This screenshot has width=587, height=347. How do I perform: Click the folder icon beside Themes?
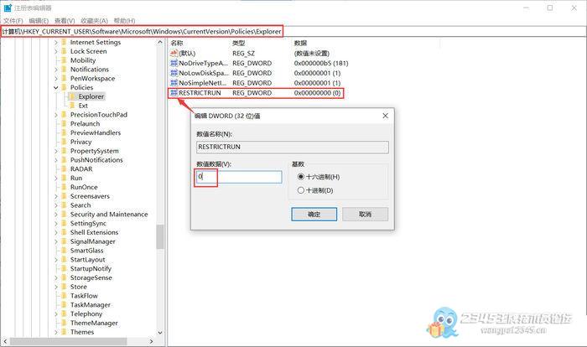pyautogui.click(x=64, y=332)
